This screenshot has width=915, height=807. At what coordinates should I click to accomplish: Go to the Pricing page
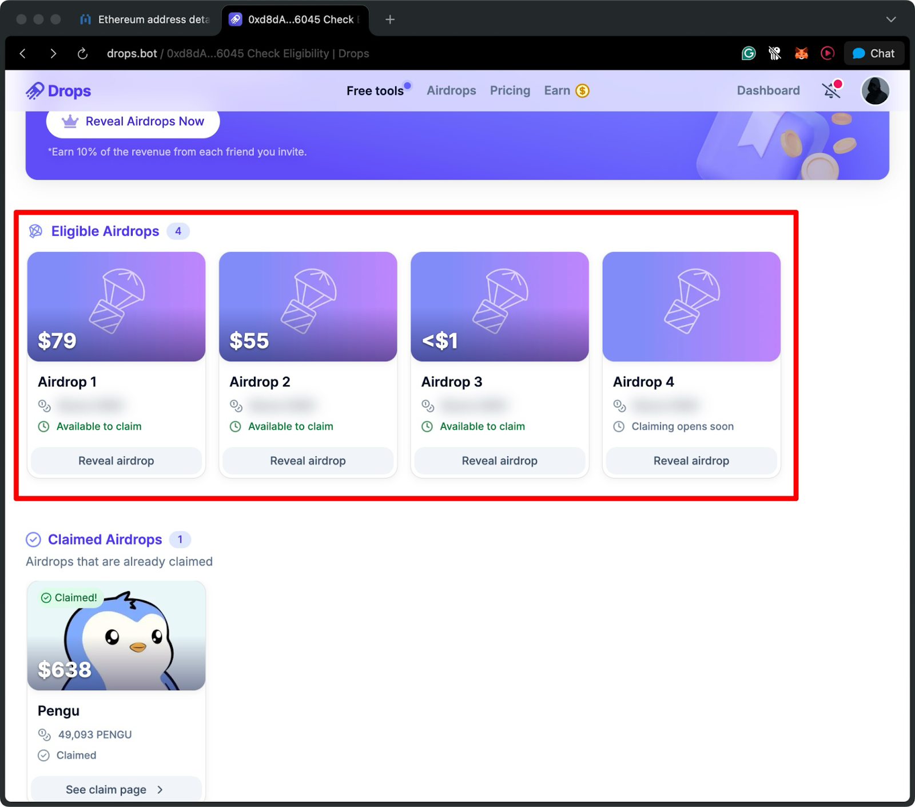coord(510,90)
